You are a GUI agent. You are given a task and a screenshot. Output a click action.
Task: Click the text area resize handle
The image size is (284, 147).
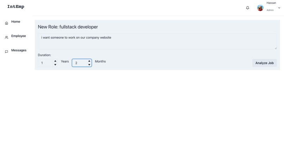pyautogui.click(x=276, y=48)
